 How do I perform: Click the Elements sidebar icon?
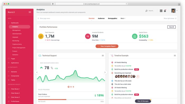(9, 72)
